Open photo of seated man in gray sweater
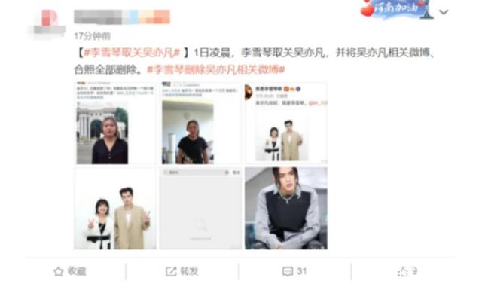Viewport: 482px width, 287px height. coord(286,209)
